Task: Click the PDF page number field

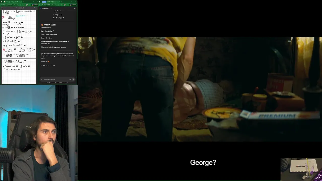Action: (20, 8)
